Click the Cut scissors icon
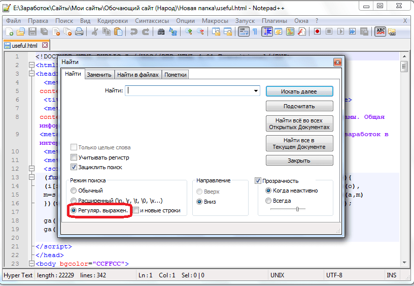This screenshot has height=286, width=414. tap(94, 31)
